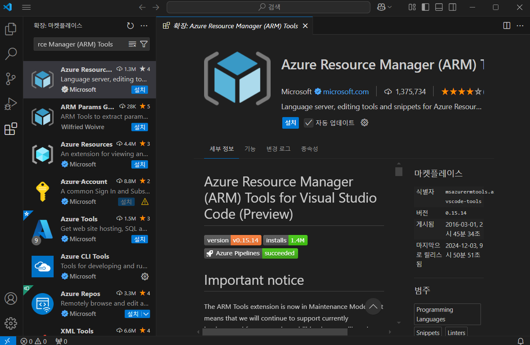Switch to the Features tab

[250, 149]
